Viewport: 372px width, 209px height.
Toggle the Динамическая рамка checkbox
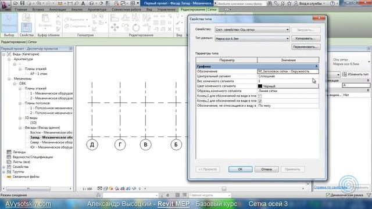328,195
